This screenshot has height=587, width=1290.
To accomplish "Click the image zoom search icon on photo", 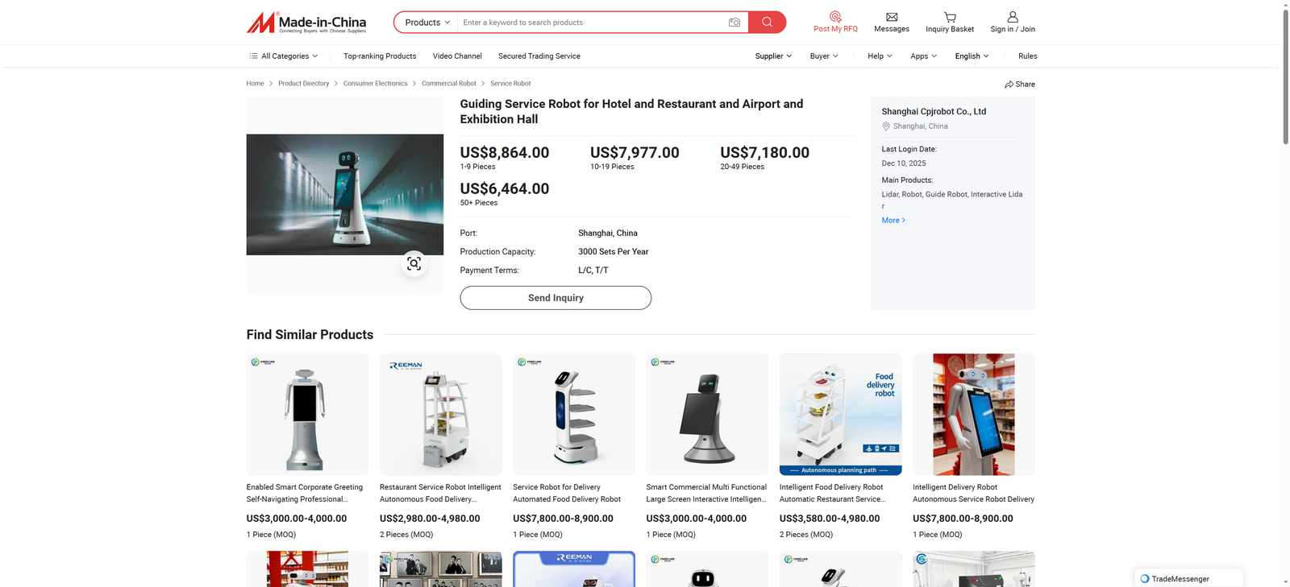I will (x=414, y=263).
